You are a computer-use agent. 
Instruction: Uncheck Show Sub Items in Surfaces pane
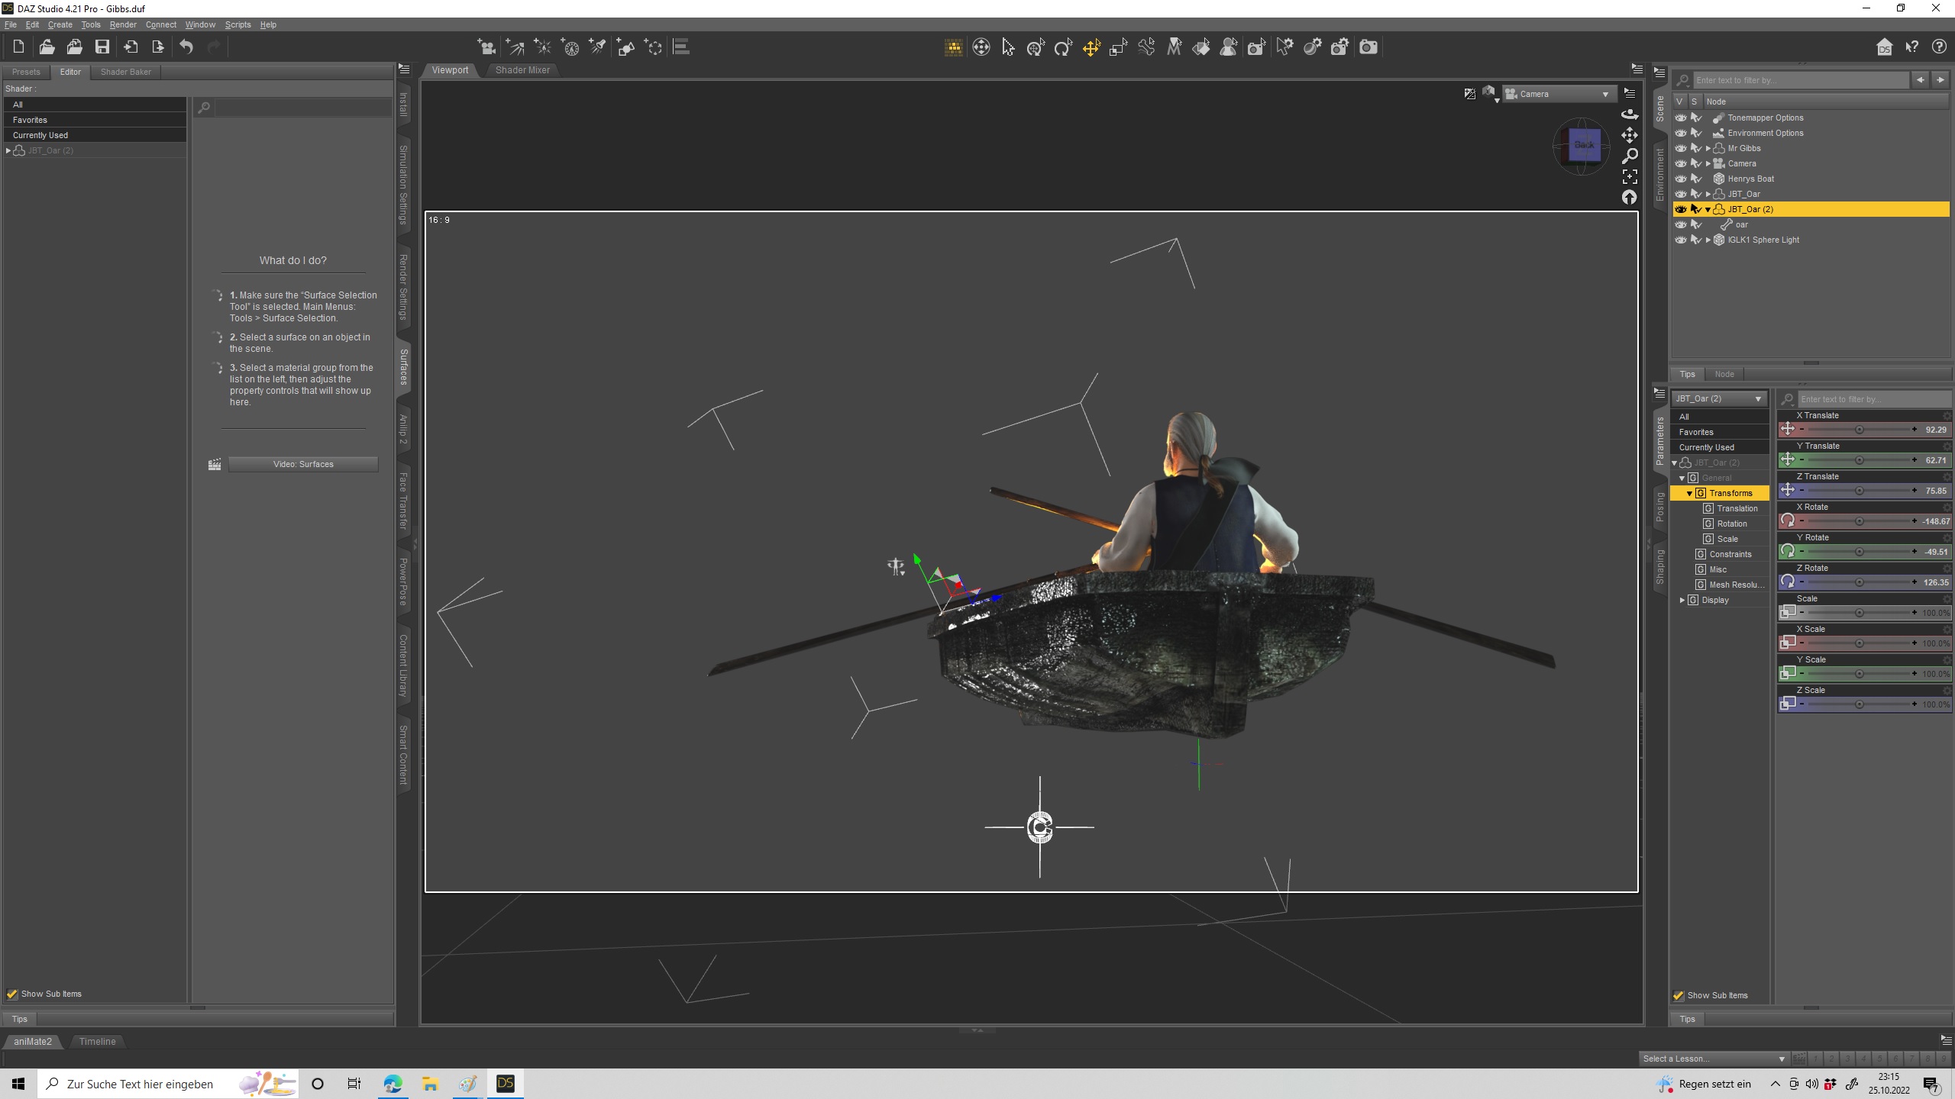point(12,994)
